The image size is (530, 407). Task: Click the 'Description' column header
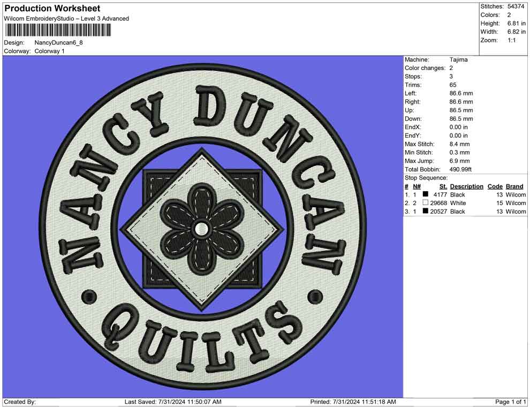466,186
